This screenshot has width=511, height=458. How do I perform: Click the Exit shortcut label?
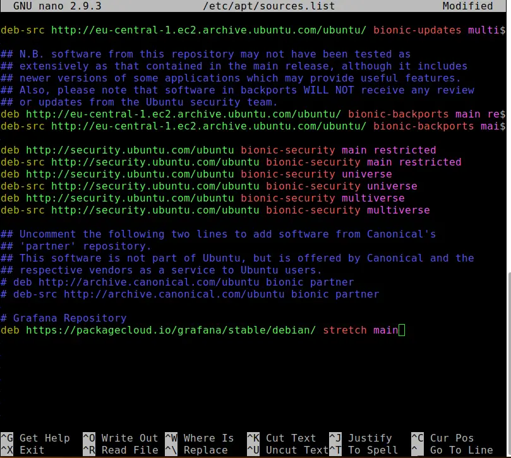click(32, 450)
